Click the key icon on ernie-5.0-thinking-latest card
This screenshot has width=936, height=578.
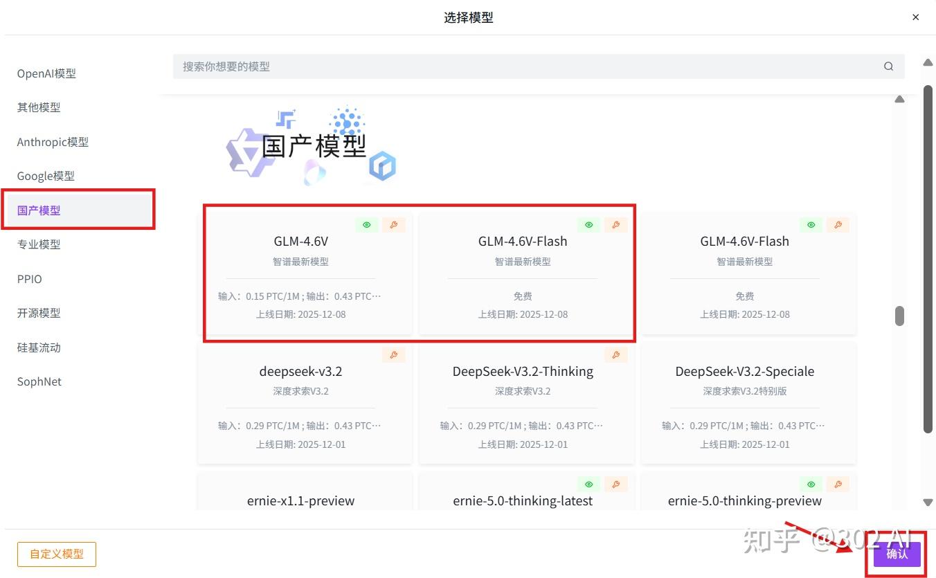point(616,484)
